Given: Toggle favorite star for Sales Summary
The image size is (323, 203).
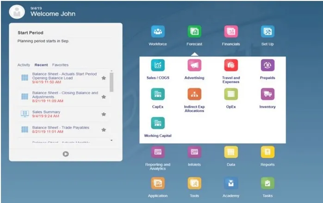Looking at the screenshot, I should coord(104,114).
